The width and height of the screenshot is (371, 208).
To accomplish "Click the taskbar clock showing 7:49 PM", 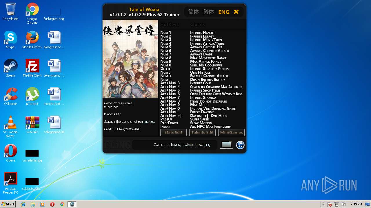I will (356, 204).
